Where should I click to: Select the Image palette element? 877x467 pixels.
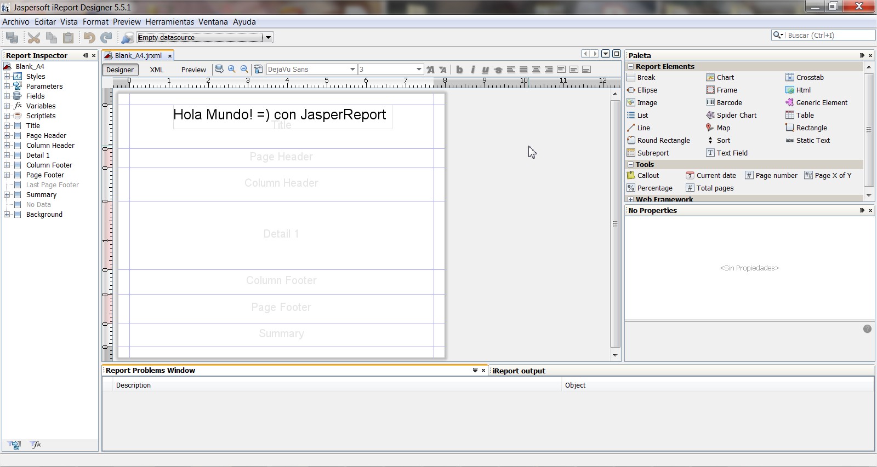[x=642, y=103]
